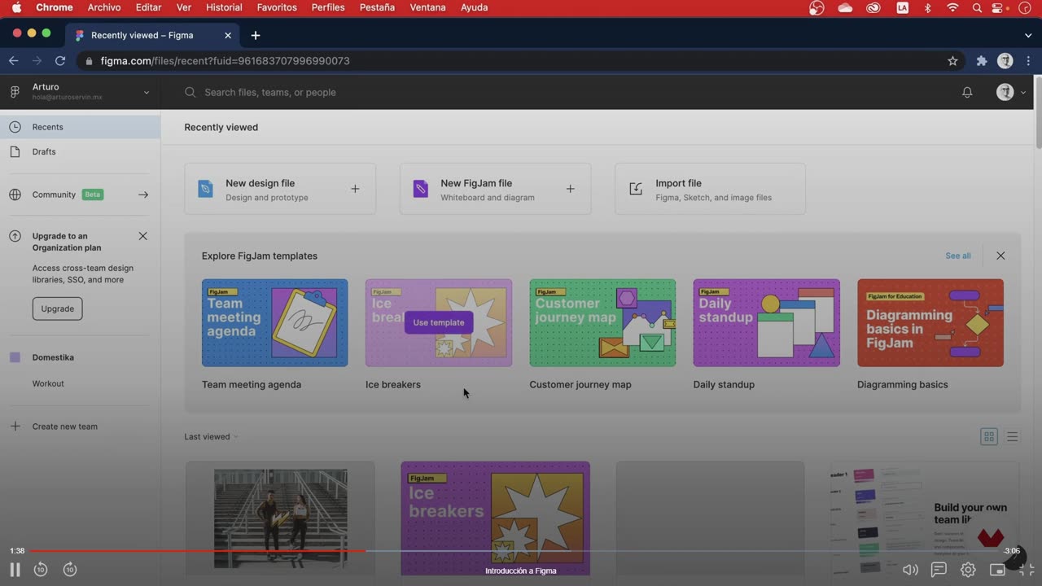The image size is (1042, 586).
Task: Open the recent Ice breakers FigJam file
Action: click(x=495, y=518)
